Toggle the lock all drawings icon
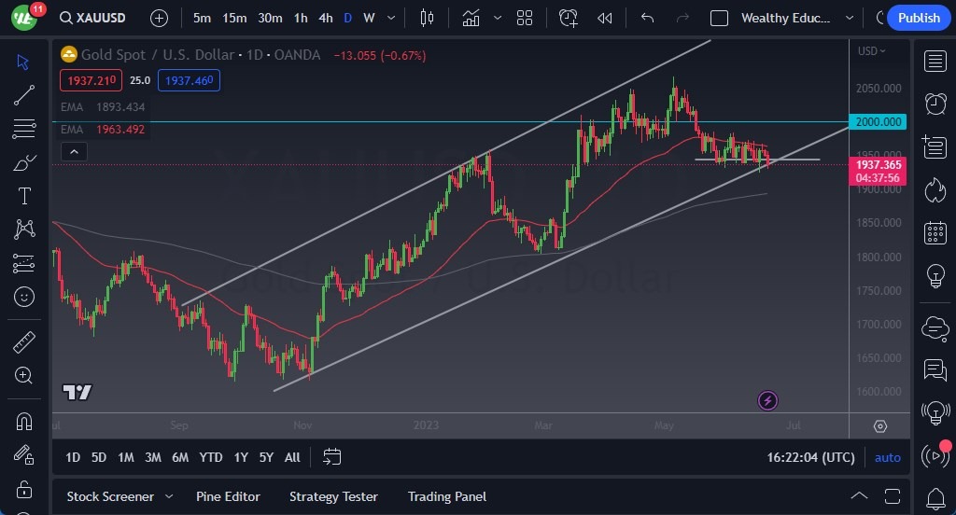 tap(24, 489)
